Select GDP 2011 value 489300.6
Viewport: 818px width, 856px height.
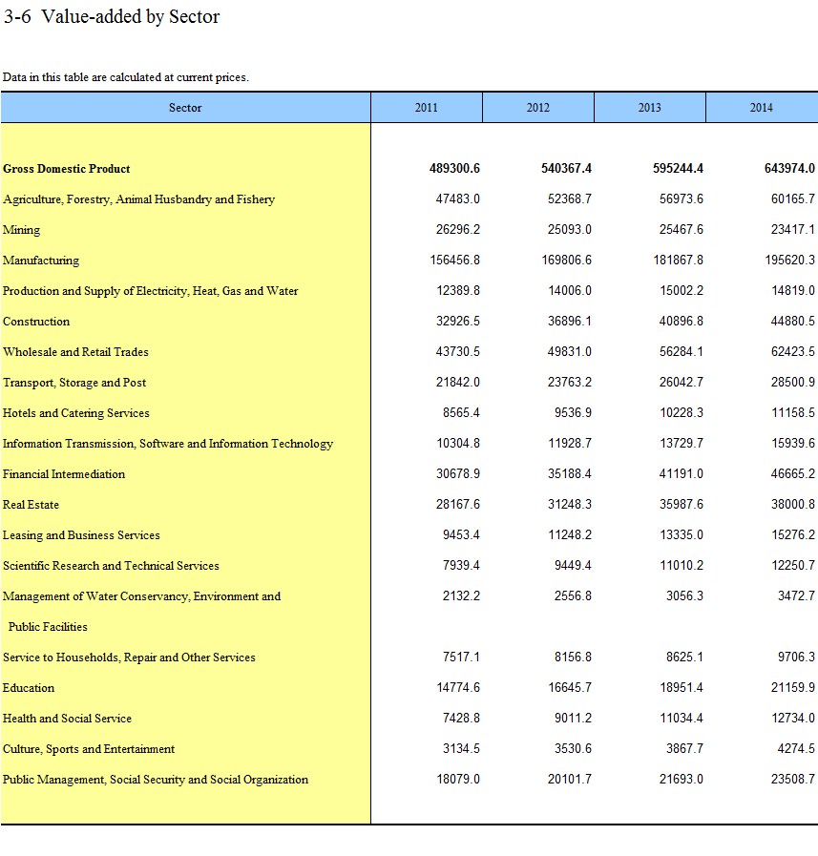click(x=454, y=169)
